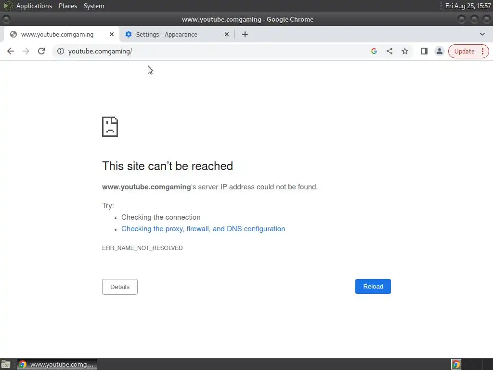The height and width of the screenshot is (370, 493).
Task: Click the sad page error icon
Action: coord(110,127)
